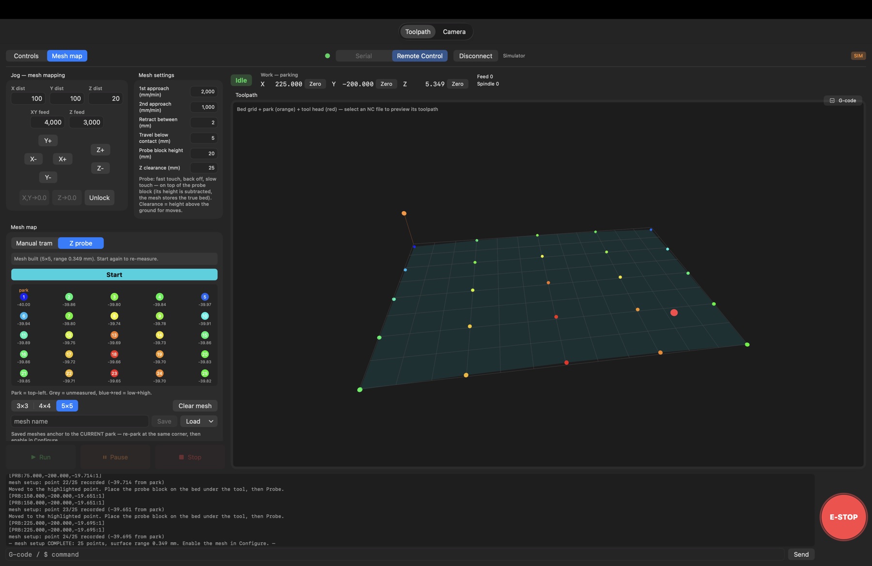Click the Disconnect button
The width and height of the screenshot is (872, 566).
[x=475, y=56]
